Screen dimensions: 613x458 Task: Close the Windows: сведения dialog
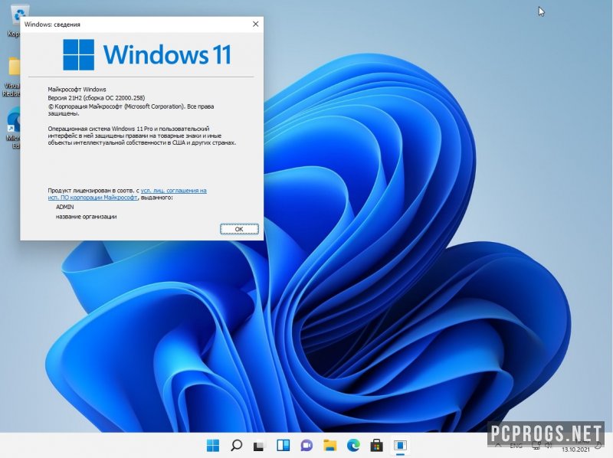[x=256, y=24]
